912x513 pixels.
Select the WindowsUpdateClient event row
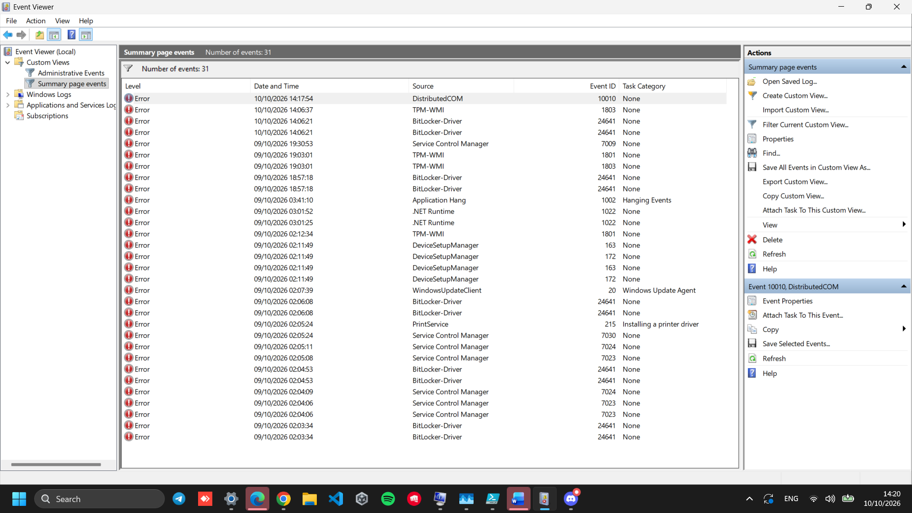click(425, 290)
